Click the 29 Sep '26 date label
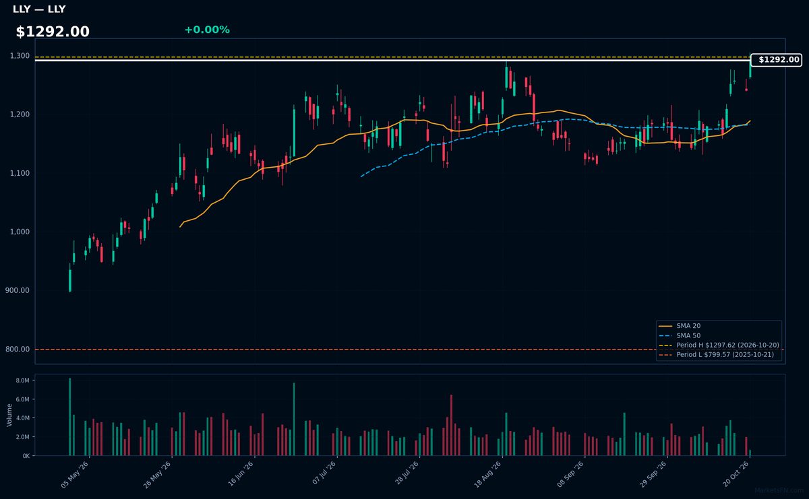This screenshot has width=809, height=499. tap(653, 474)
